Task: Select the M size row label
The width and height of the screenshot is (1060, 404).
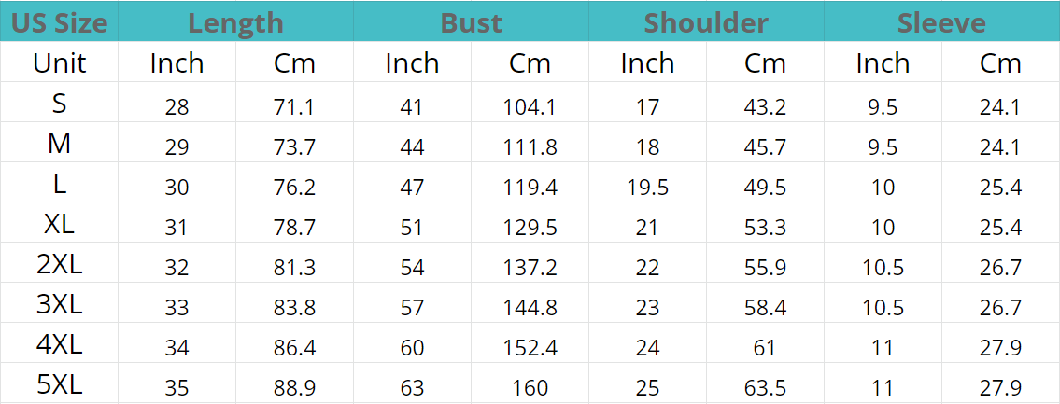Action: coord(60,144)
